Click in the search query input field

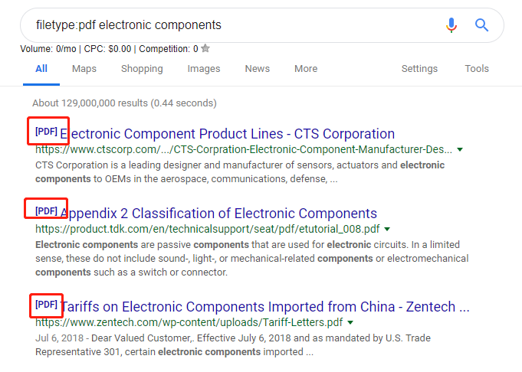pos(233,25)
